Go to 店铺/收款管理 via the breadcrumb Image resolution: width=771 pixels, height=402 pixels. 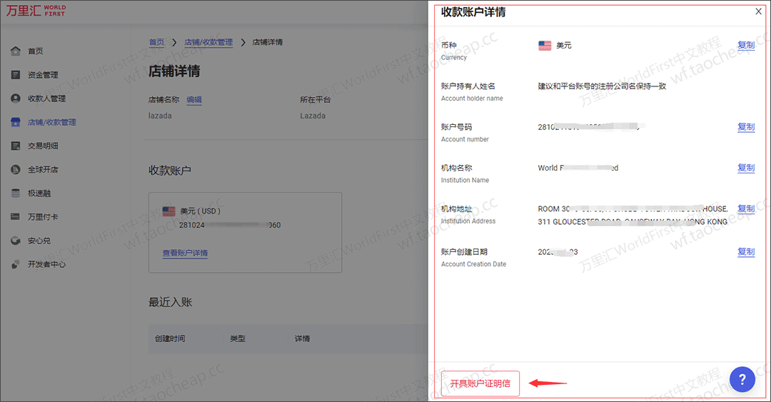208,42
